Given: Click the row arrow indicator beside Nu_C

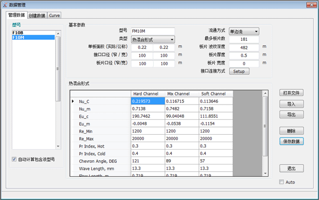Looking at the screenshot, I should [x=73, y=101].
